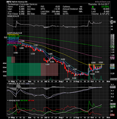Click the Bid Size label
The image size is (117, 119).
31,14
